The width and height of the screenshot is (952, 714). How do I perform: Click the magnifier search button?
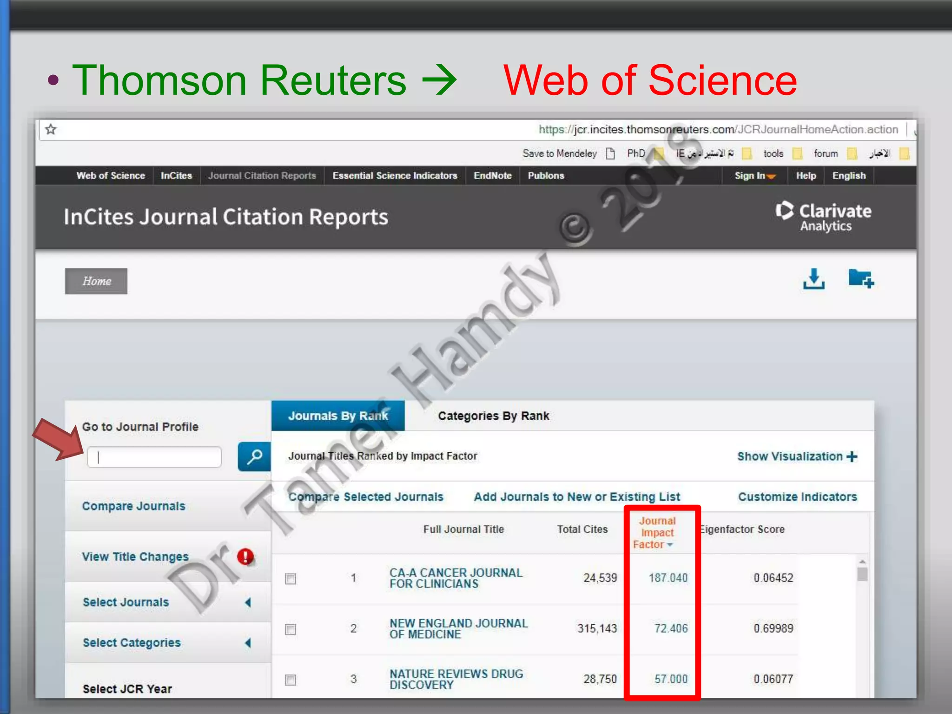point(254,456)
